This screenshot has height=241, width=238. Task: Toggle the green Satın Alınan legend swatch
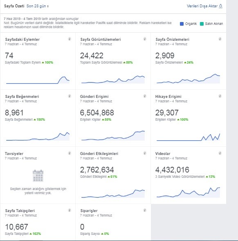click(x=202, y=24)
